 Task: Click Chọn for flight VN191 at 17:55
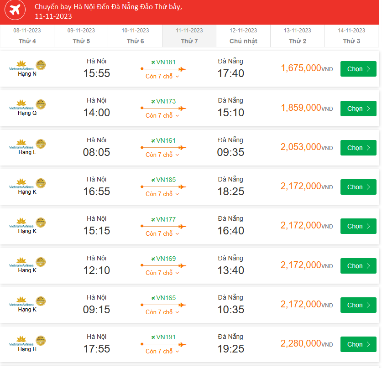[x=358, y=344]
